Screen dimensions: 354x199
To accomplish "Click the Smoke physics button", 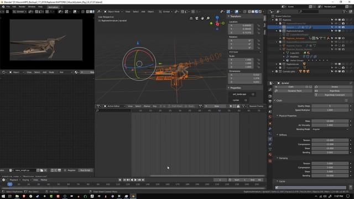I will [333, 87].
